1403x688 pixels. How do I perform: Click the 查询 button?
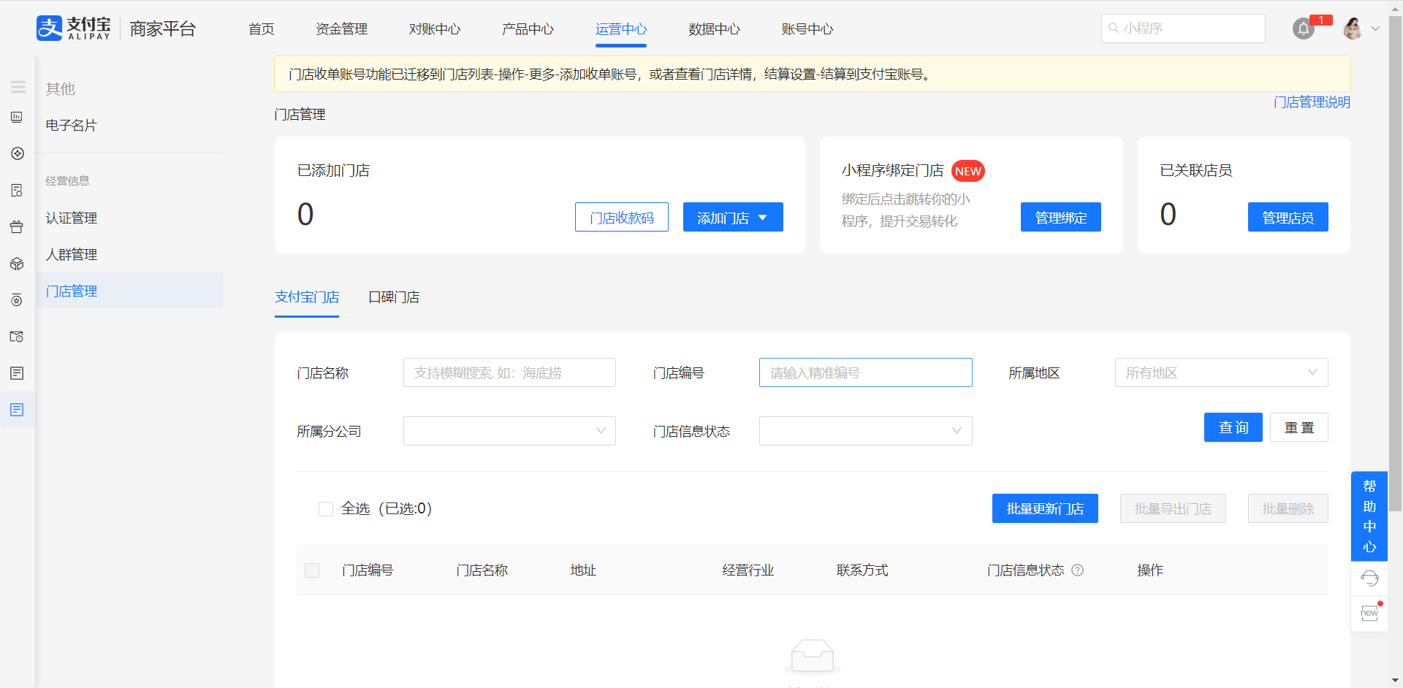tap(1233, 427)
